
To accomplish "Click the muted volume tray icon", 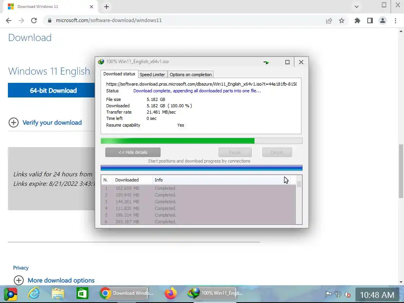I will [348, 294].
